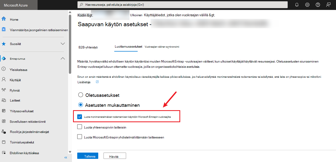Switch to the B2B-yhteistyö tab
336x162 pixels.
88,47
